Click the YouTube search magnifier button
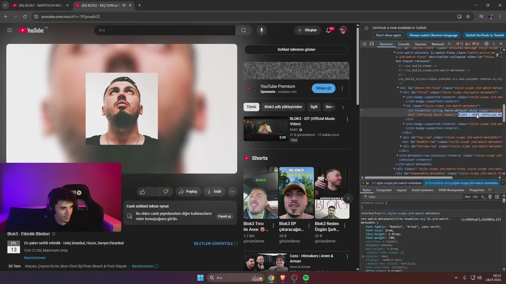506x284 pixels. click(244, 30)
